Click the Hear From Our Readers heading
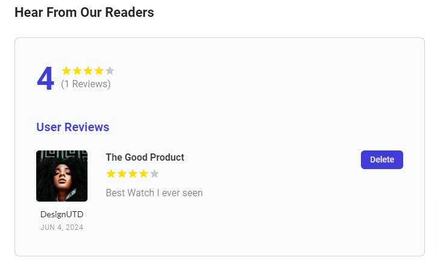This screenshot has width=437, height=269. 84,12
